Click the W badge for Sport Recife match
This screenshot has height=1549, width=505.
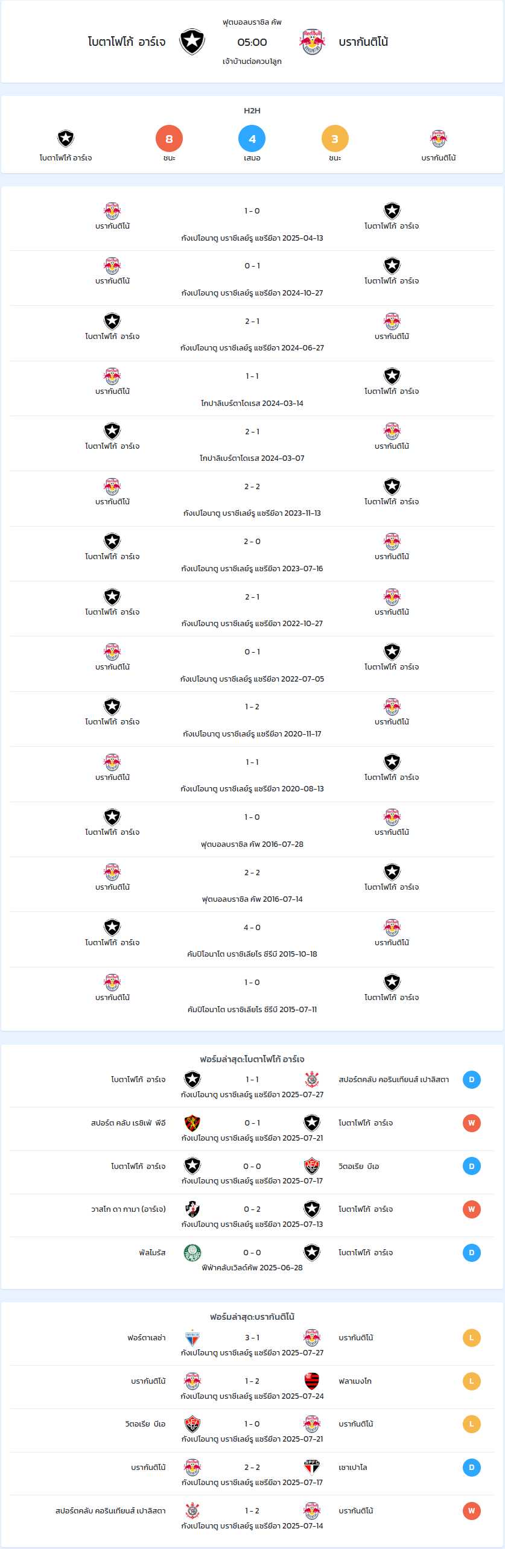472,1123
